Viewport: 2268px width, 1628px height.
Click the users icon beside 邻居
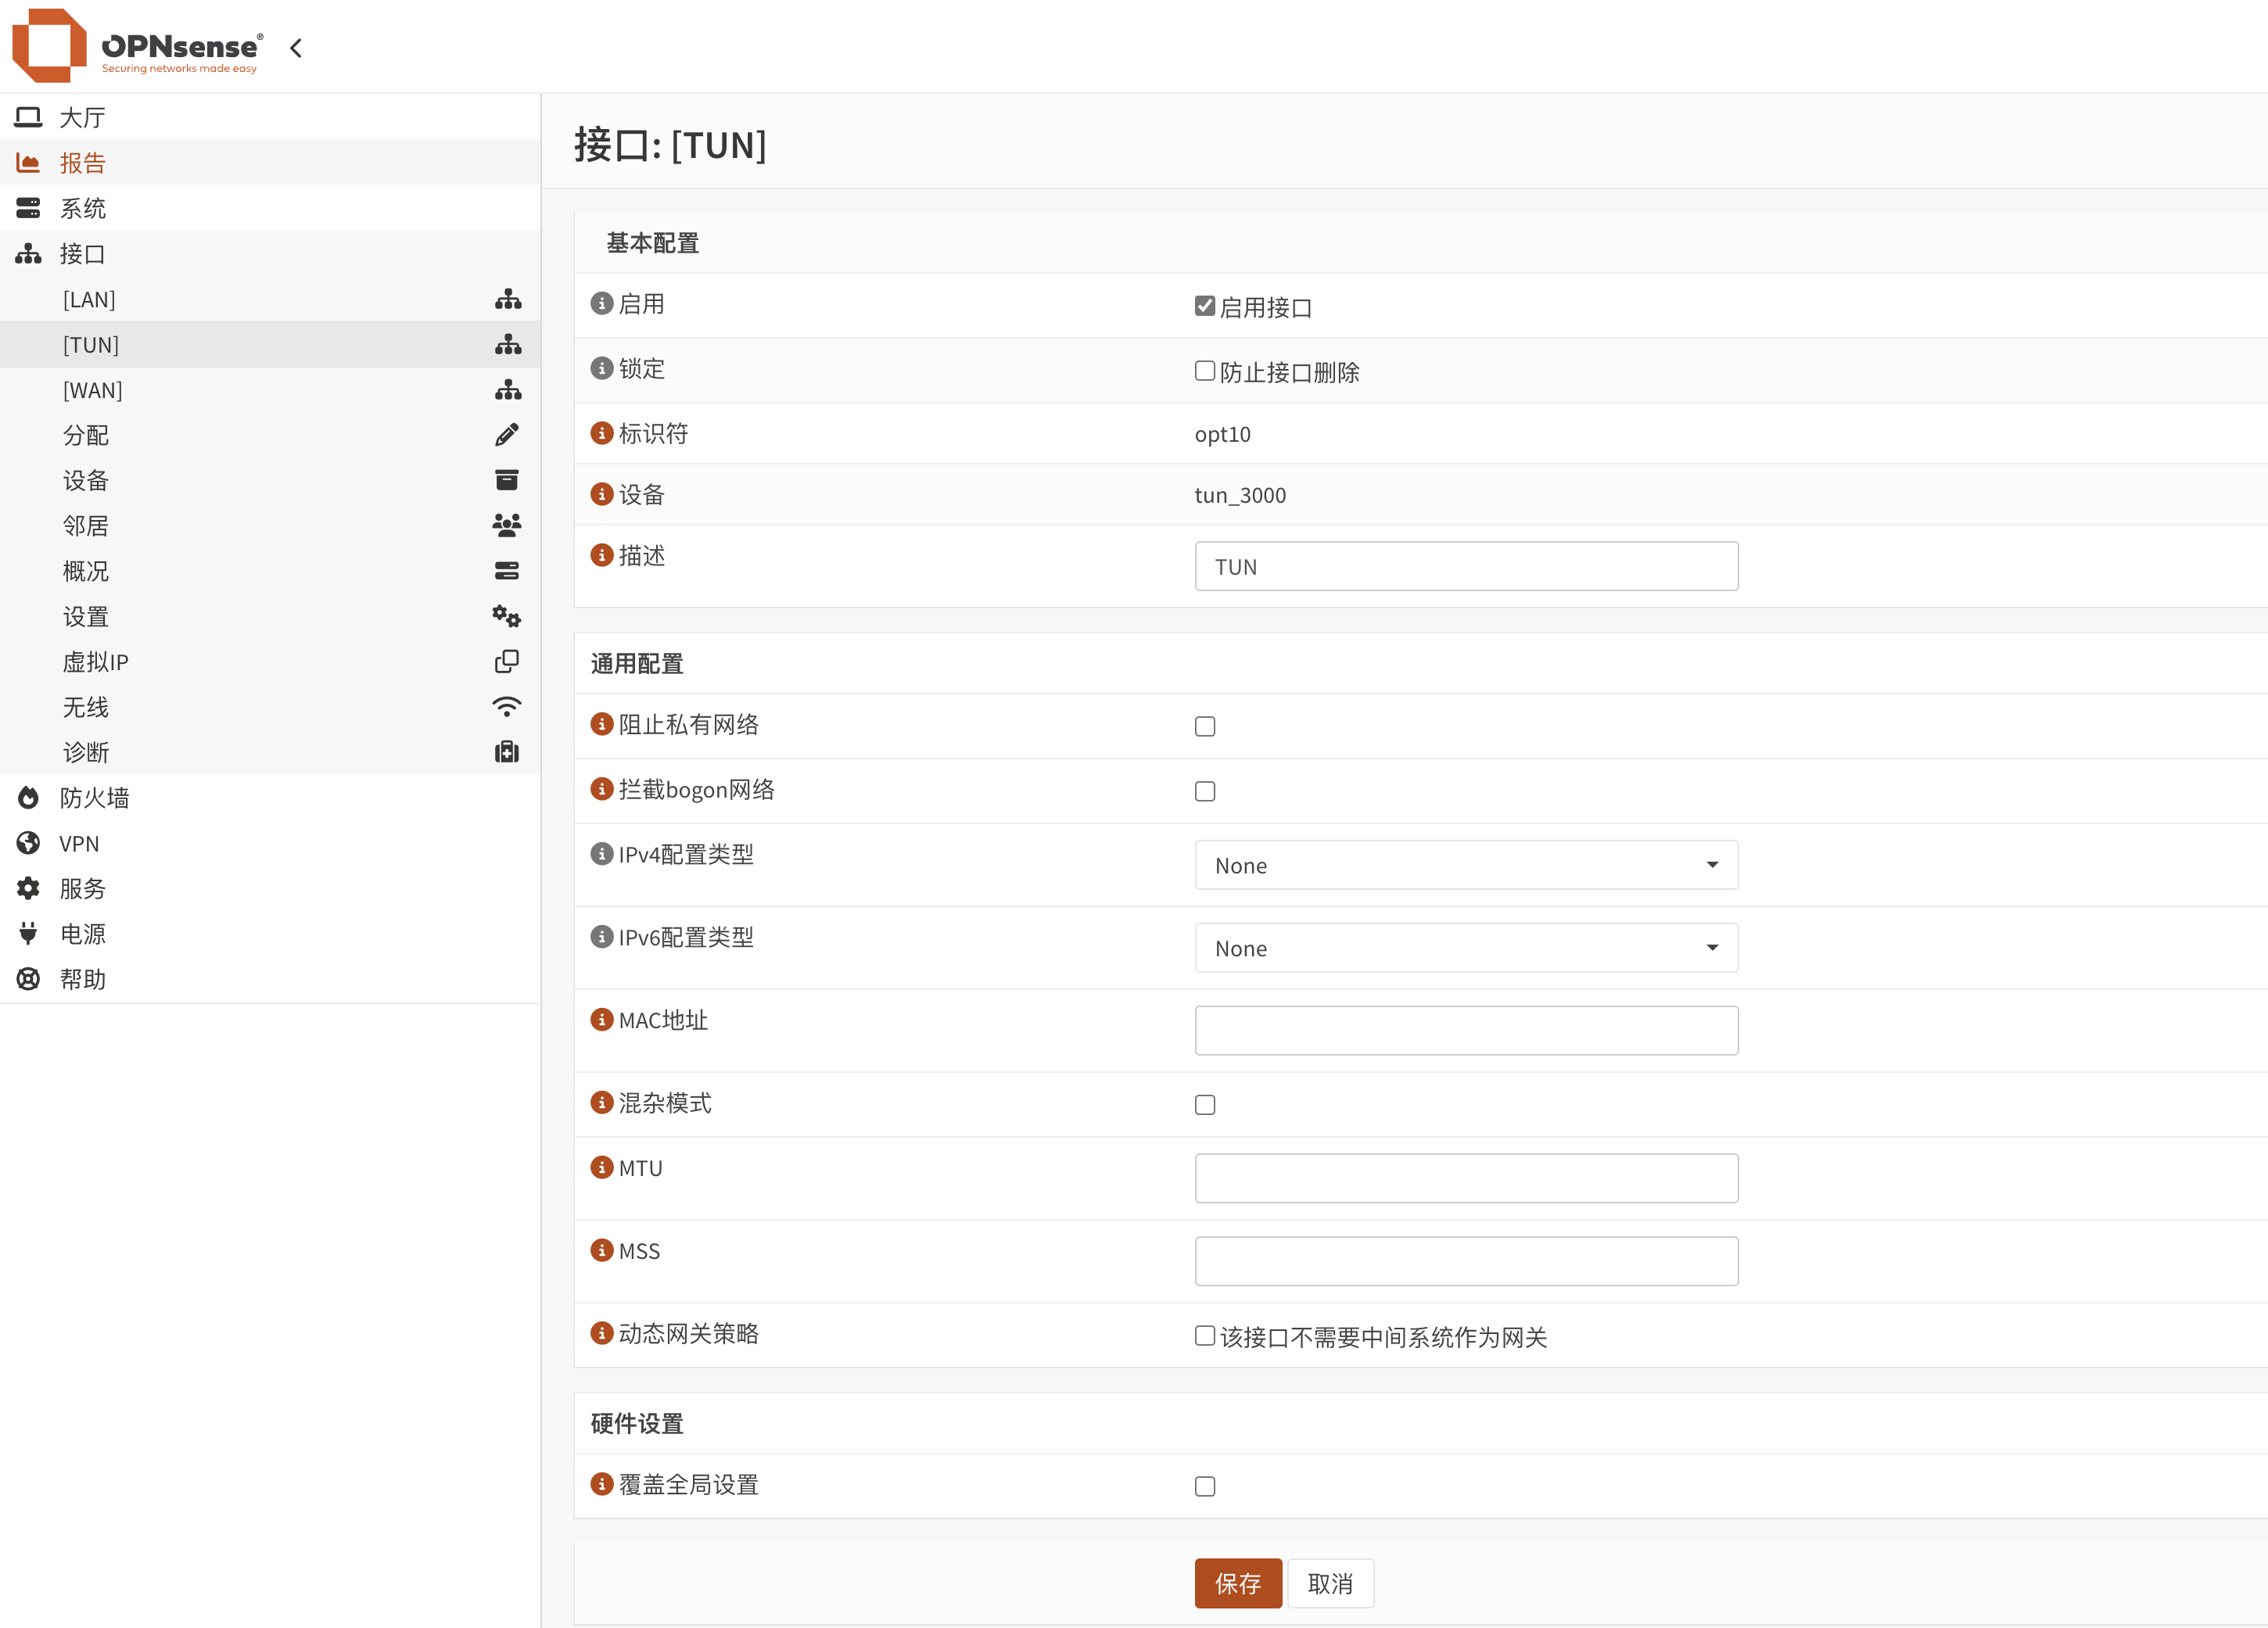[507, 525]
